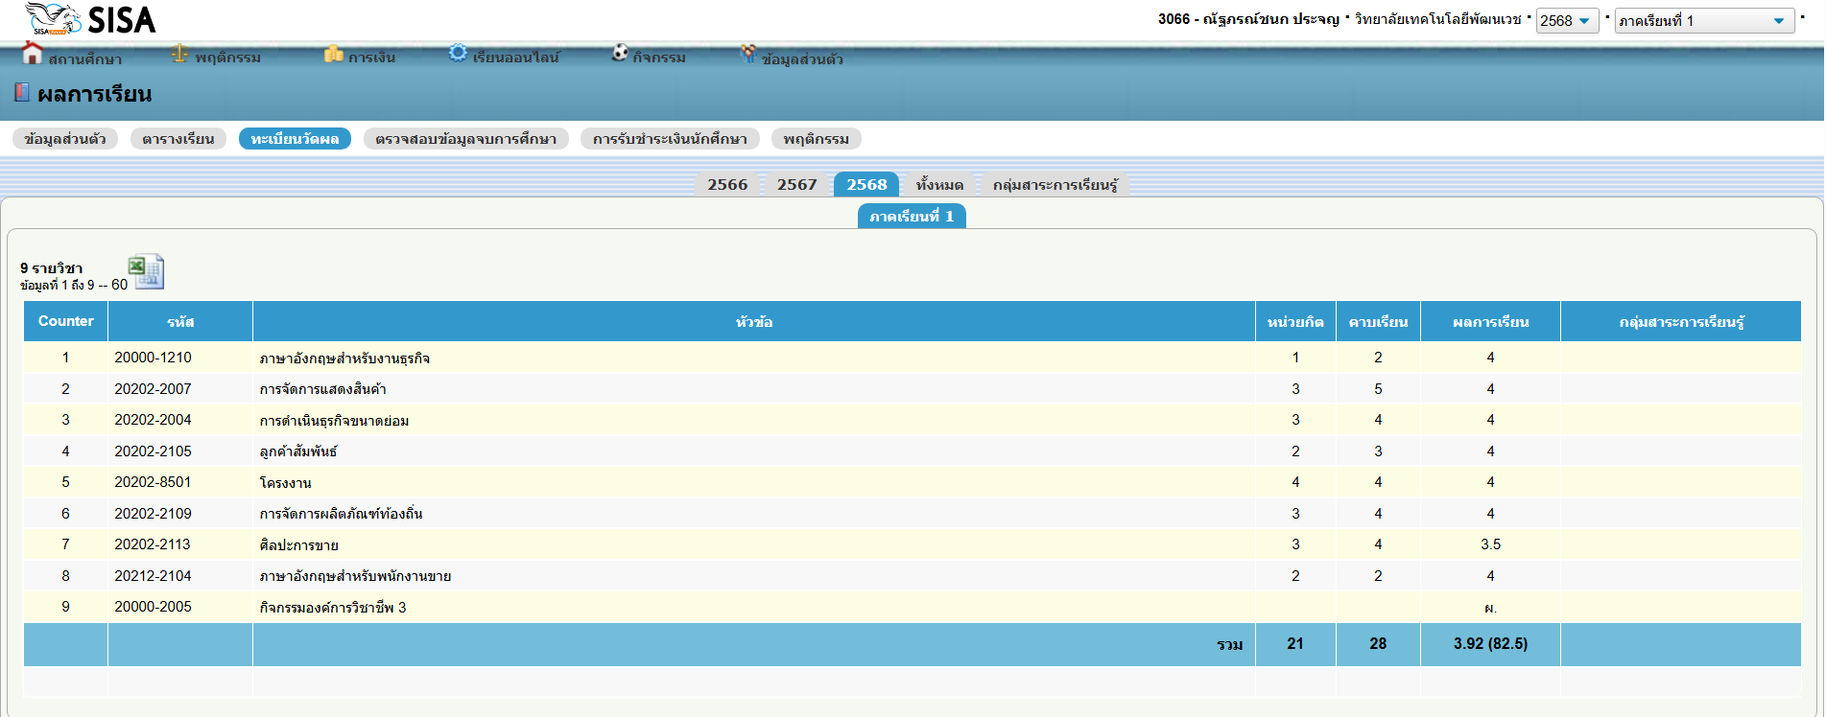Click the SISA logo
The image size is (1826, 717).
point(90,19)
